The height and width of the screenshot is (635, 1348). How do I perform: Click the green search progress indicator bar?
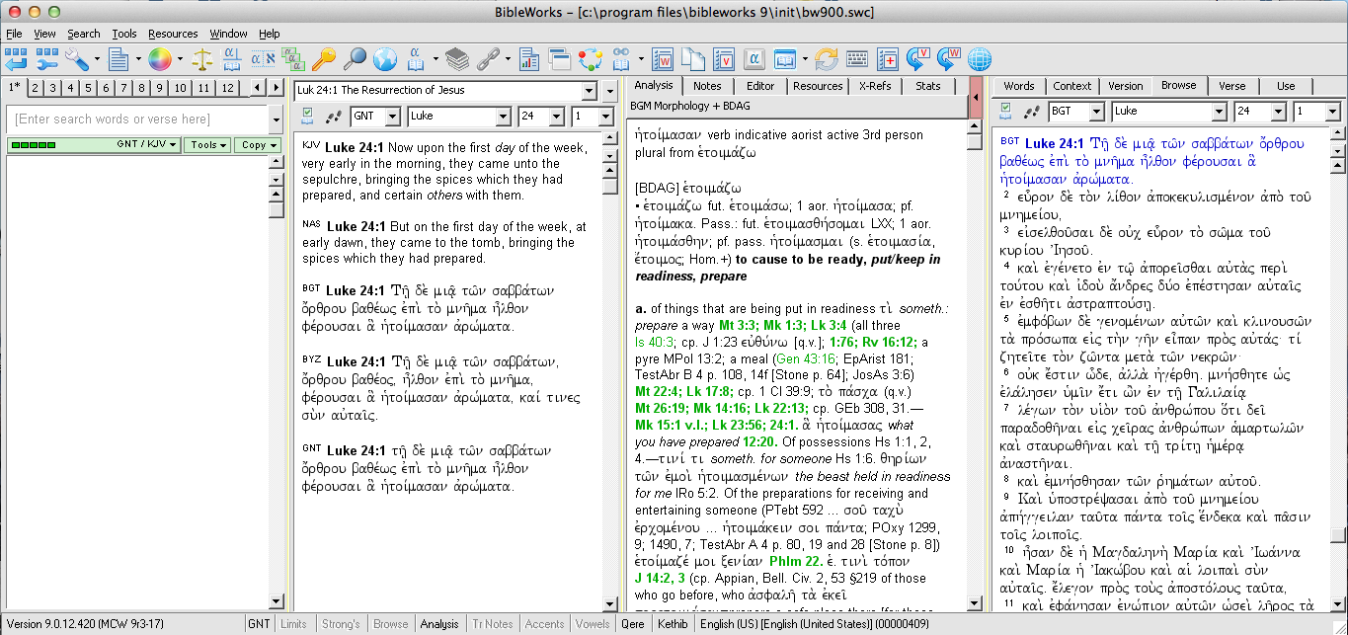pyautogui.click(x=33, y=145)
